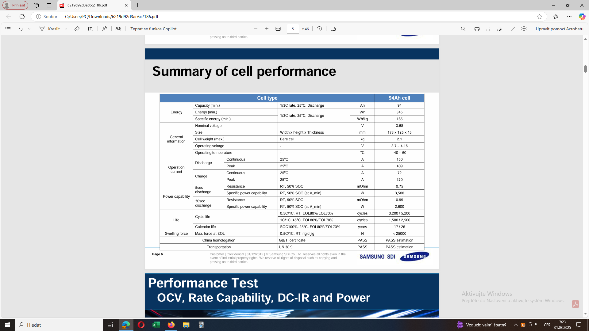Viewport: 589px width, 331px height.
Task: Click Zeptat se funkce Copilot
Action: point(153,29)
